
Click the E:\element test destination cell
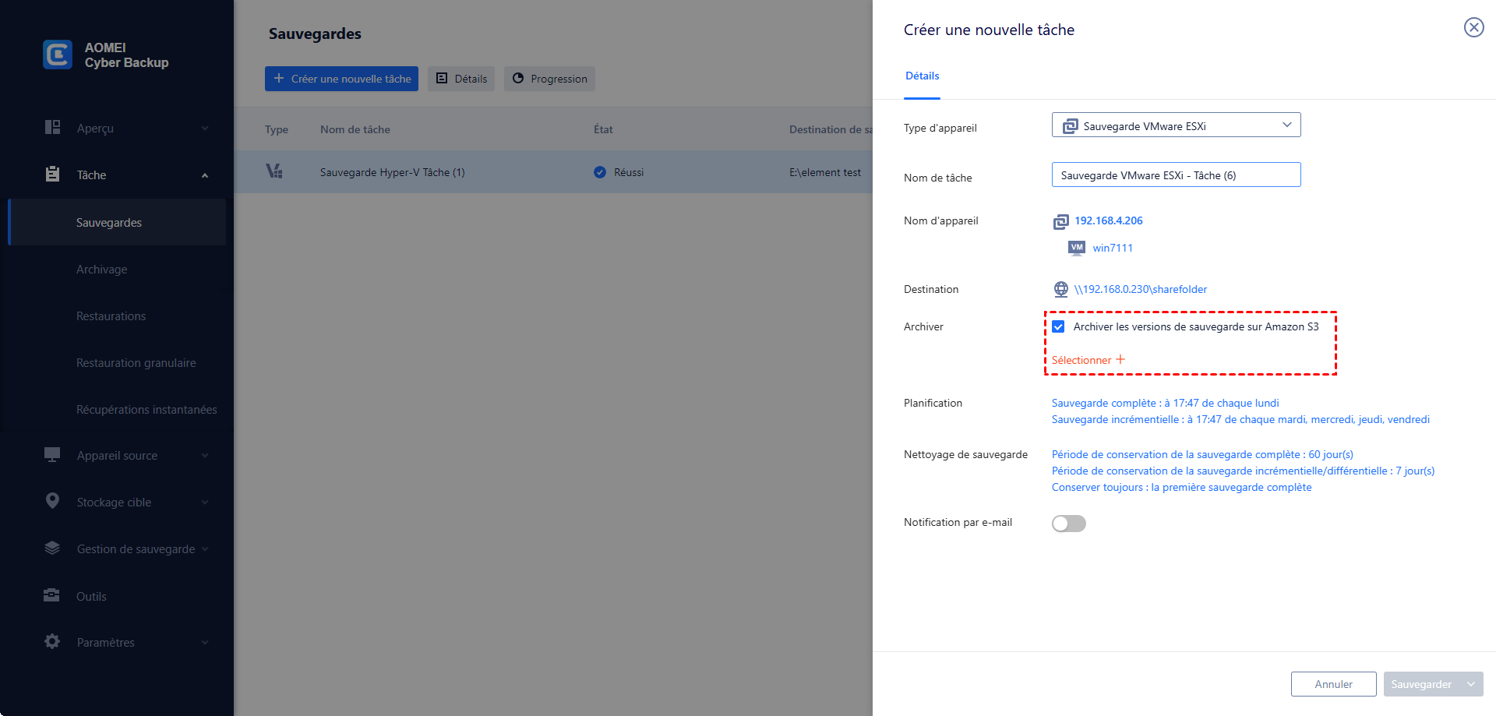click(x=824, y=172)
